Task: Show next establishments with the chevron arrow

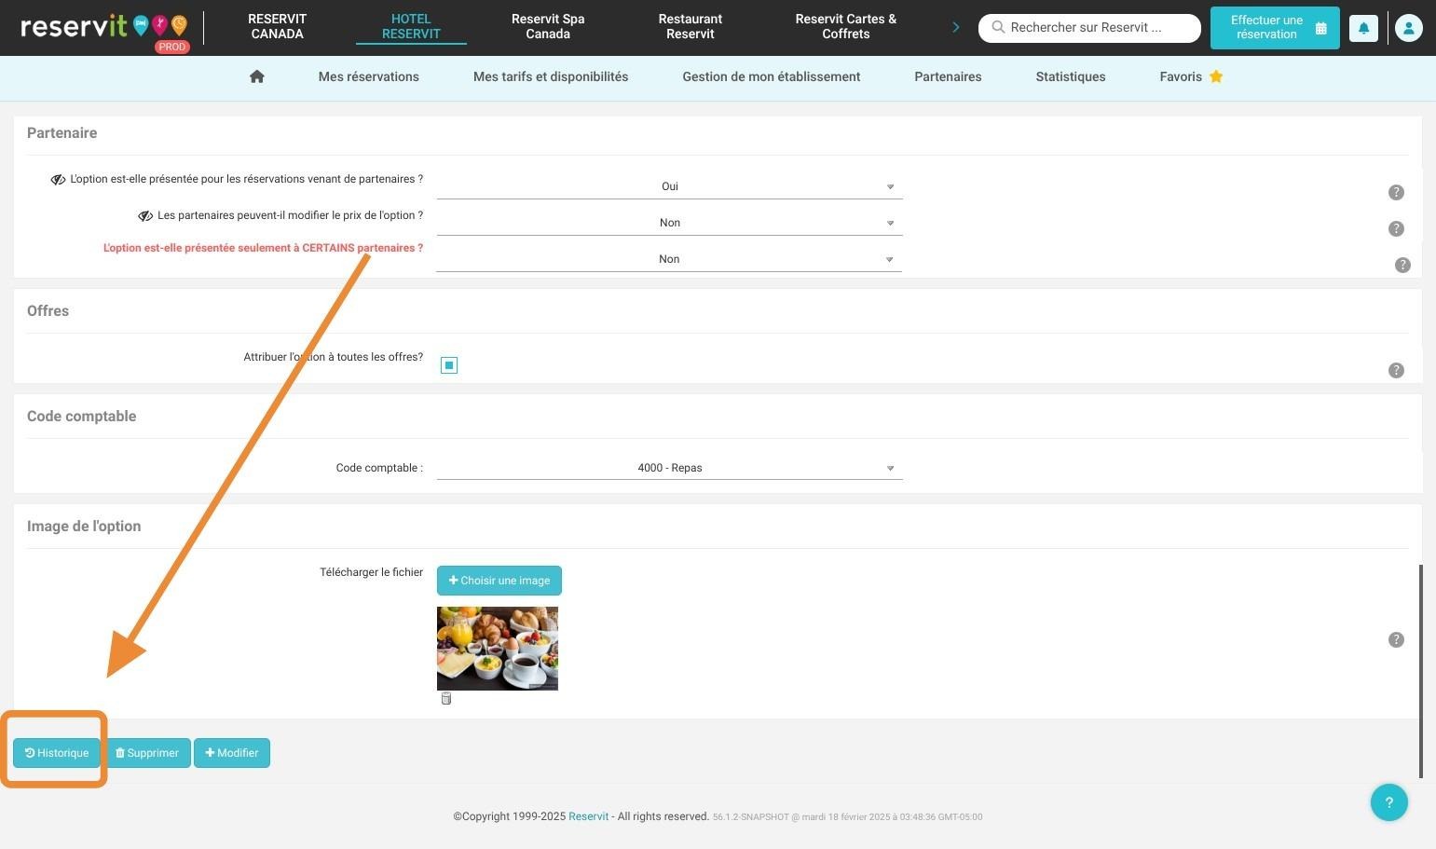Action: click(x=955, y=27)
